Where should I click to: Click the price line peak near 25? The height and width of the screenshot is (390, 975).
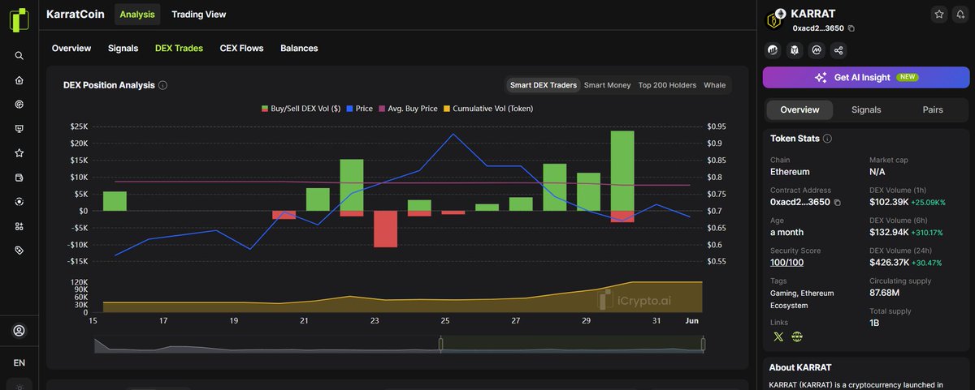click(x=453, y=135)
